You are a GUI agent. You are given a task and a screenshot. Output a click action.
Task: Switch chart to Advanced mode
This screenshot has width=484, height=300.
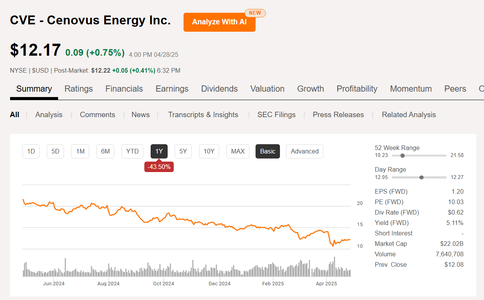tap(304, 151)
